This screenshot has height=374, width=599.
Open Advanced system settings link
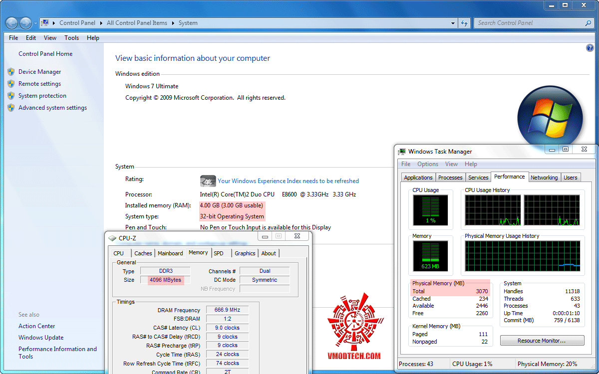pos(52,108)
